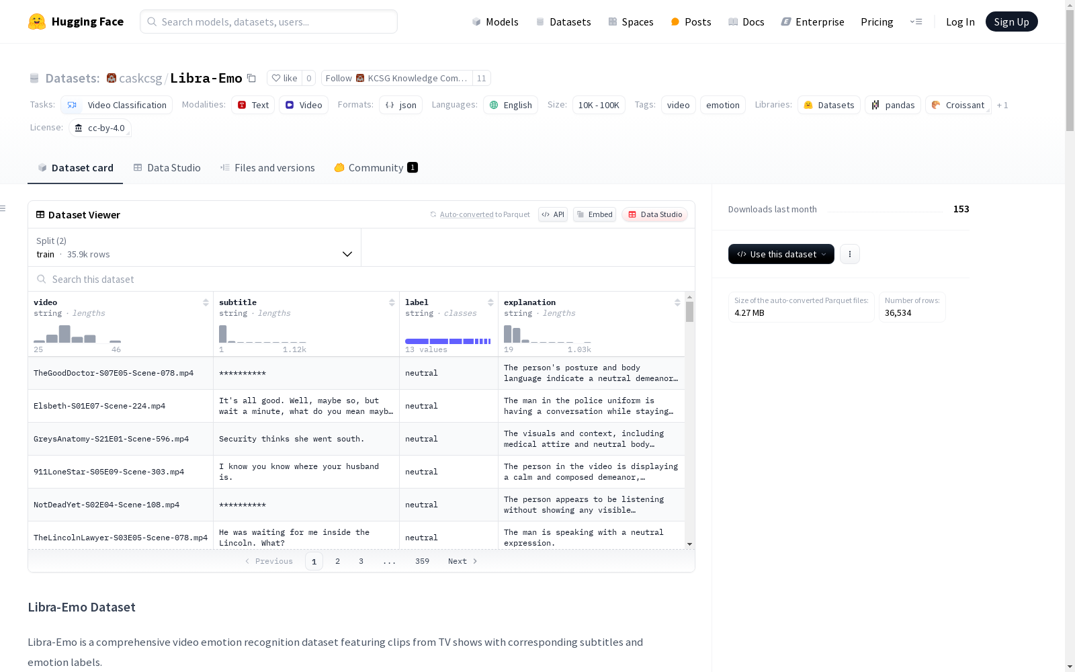
Task: Click the Embed button
Action: pos(595,214)
